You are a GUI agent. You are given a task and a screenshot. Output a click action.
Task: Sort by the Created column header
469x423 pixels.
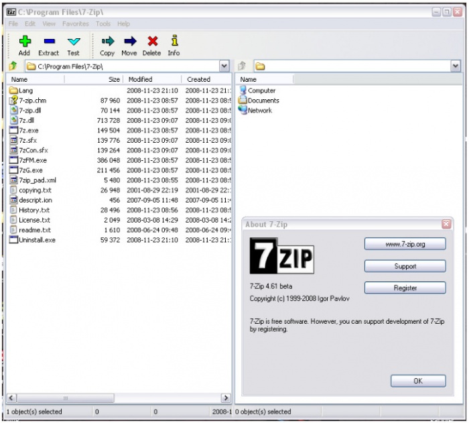[206, 79]
